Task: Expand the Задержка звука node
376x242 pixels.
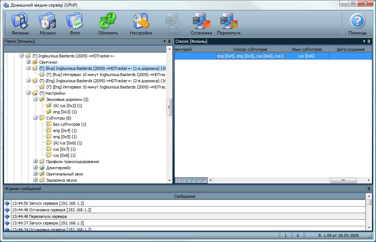Action: (35, 180)
